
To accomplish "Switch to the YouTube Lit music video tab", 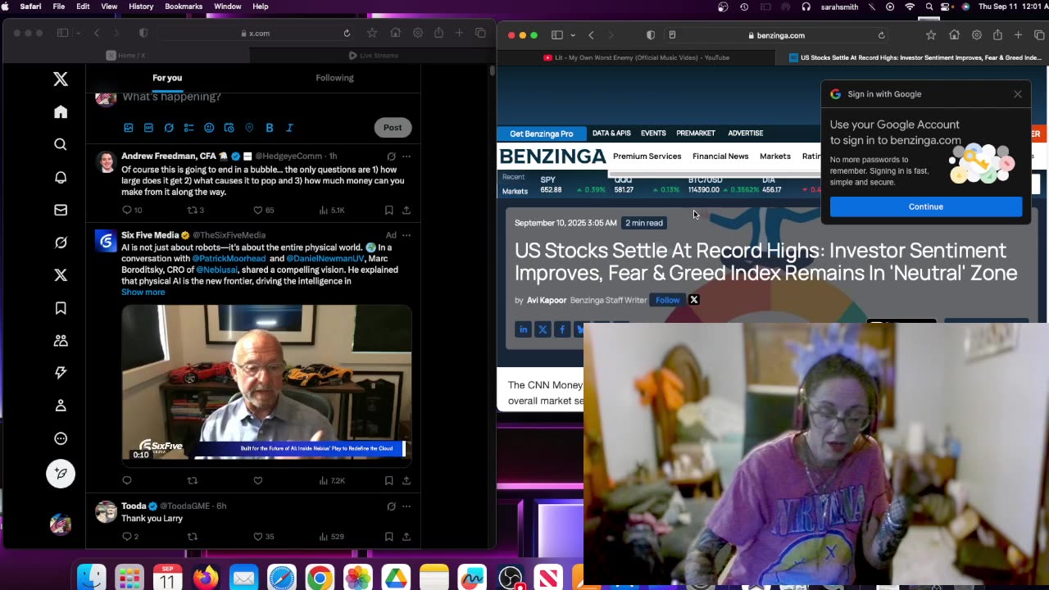I will pos(637,57).
